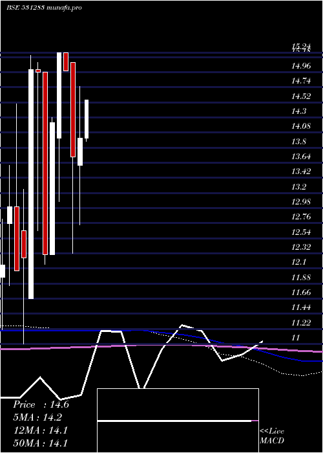This screenshot has height=453, width=323.
Task: Click the 50MA : 14.1 readout
Action: (41, 443)
